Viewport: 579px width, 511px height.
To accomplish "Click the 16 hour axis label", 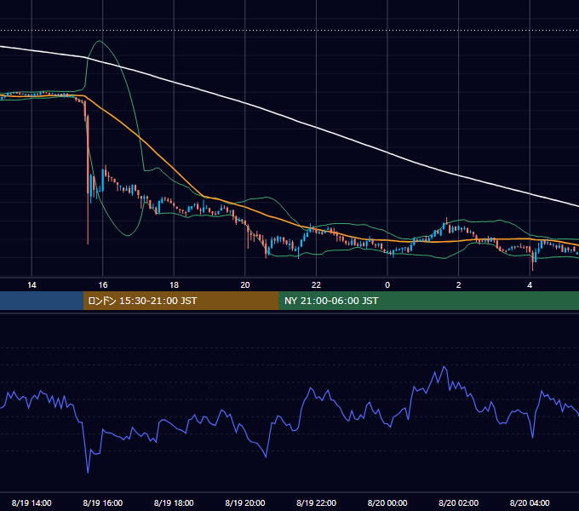I will (x=103, y=285).
